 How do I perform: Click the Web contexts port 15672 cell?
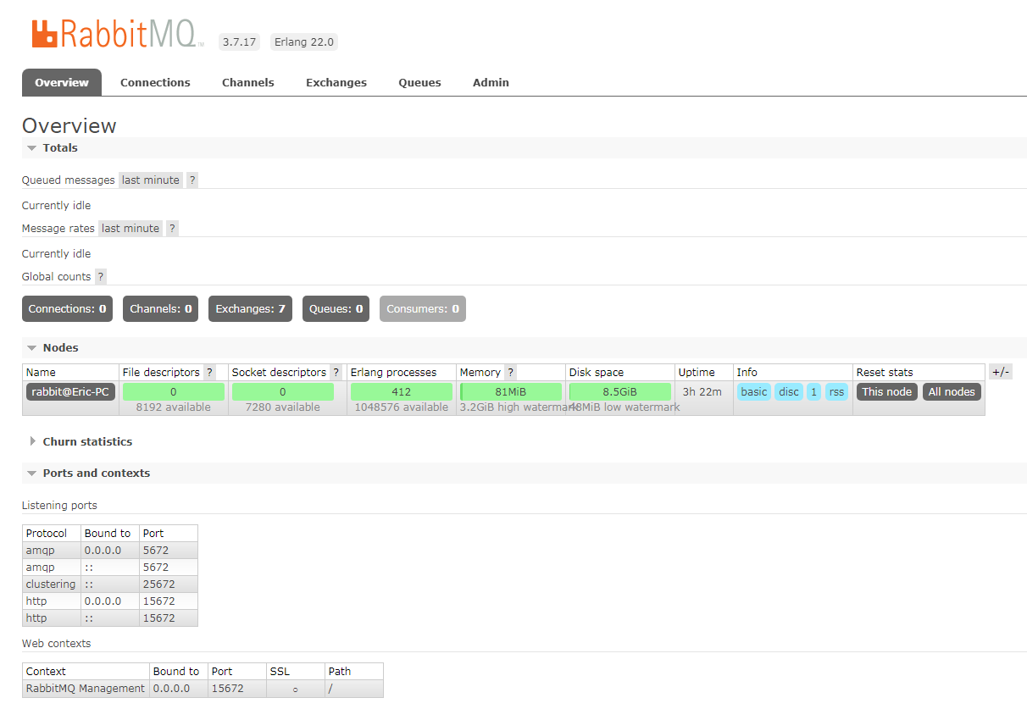click(237, 688)
